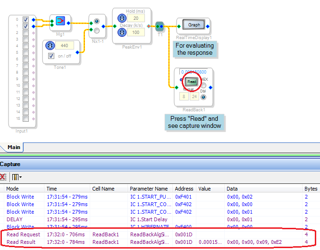
Task: Click the 'For evaluating the response' note
Action: click(x=195, y=49)
